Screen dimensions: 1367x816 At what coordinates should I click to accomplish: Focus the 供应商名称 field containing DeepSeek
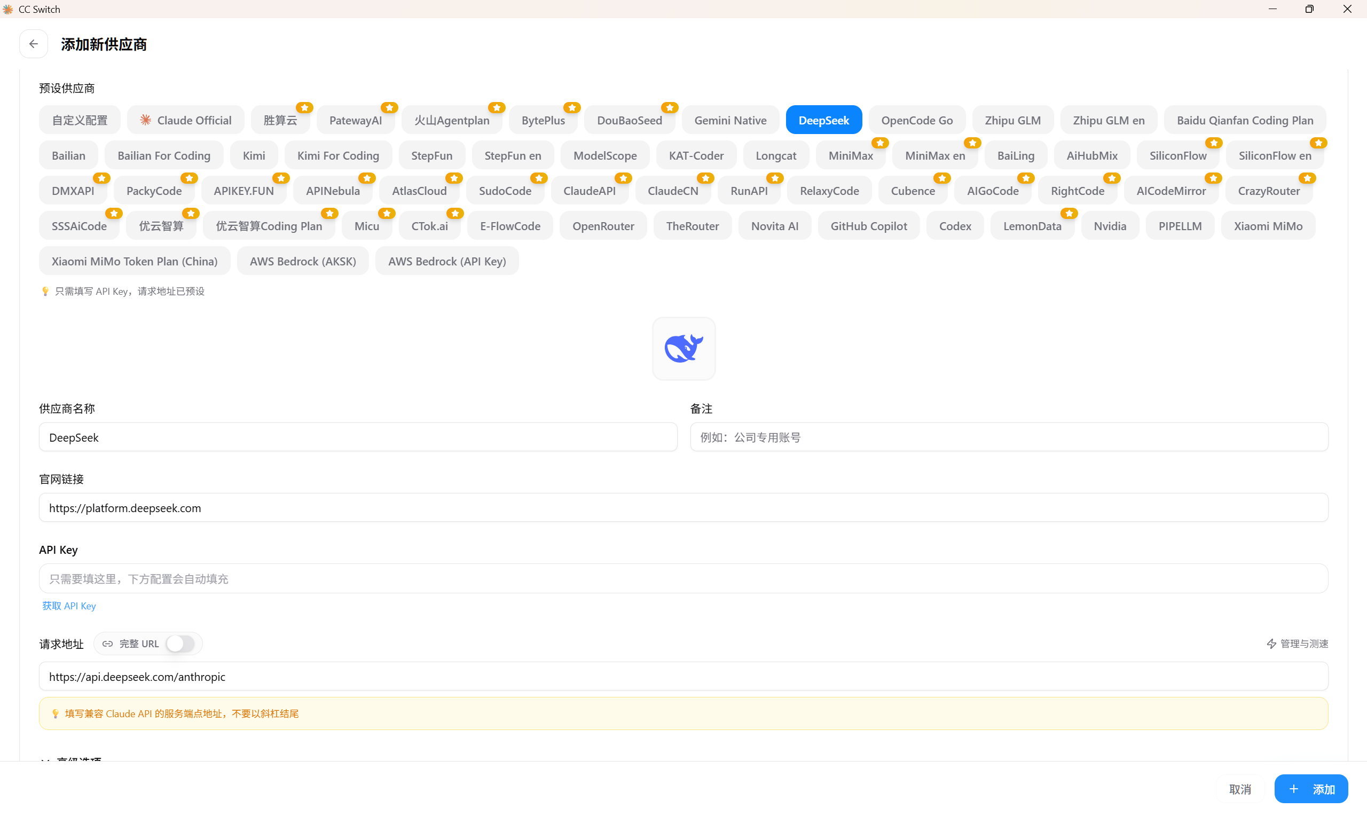coord(358,437)
